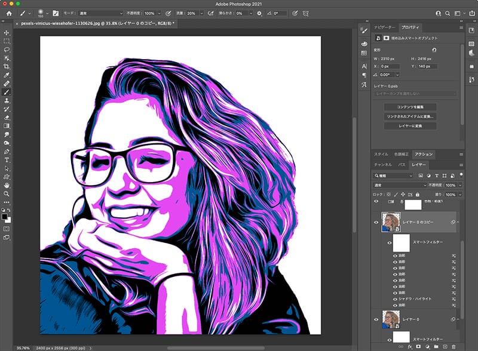478x351 pixels.
Task: Open the flow value dropdown
Action: [201, 13]
